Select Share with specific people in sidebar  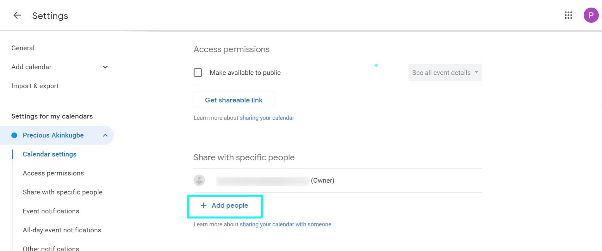(63, 192)
